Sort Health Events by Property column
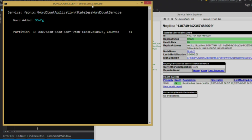252x140 pixels. pos(168,80)
